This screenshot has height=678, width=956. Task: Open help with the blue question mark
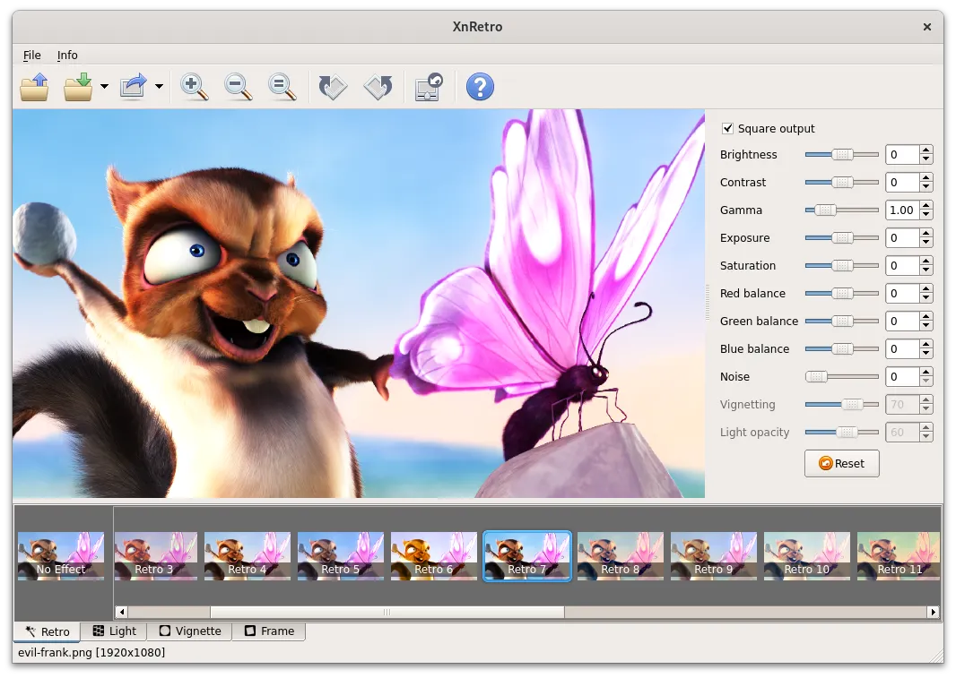point(480,87)
